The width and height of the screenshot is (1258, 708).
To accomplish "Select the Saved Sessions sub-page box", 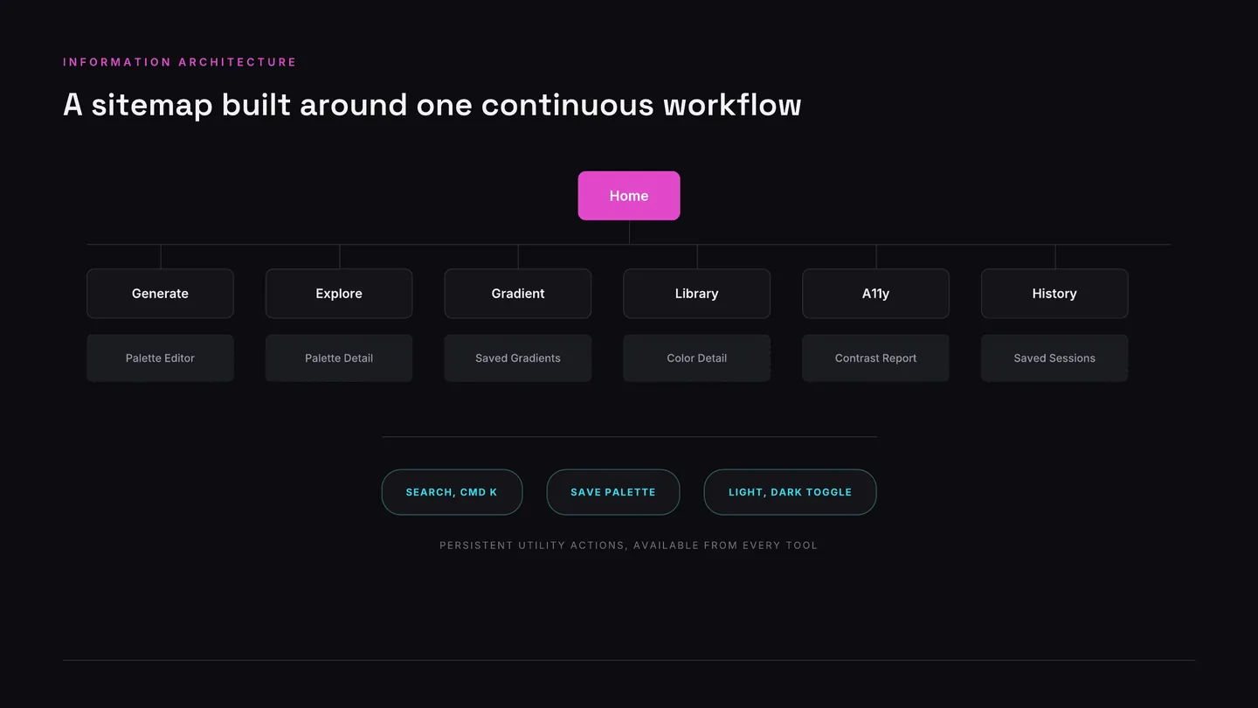I will [1054, 358].
